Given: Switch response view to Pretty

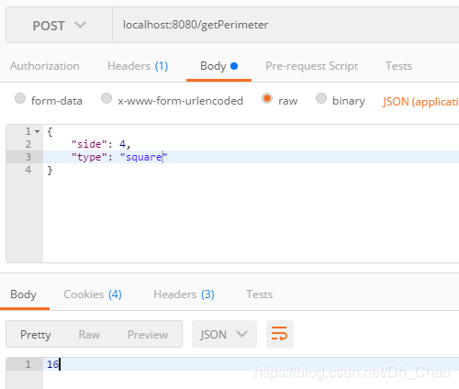Looking at the screenshot, I should pos(36,335).
